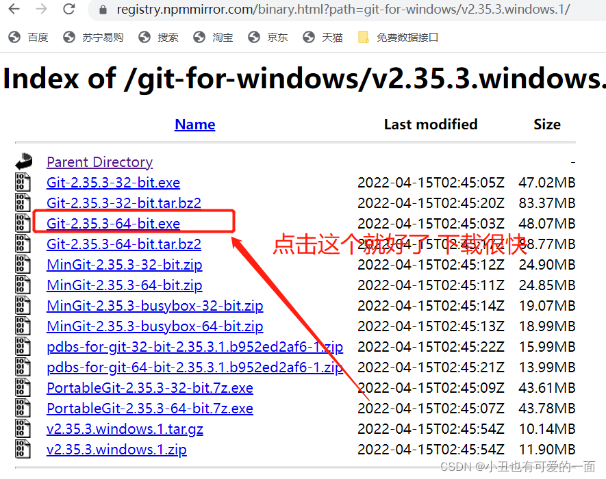
Task: Click file icon beside v2.35.3.windows.1.tar.gz
Action: 23,428
